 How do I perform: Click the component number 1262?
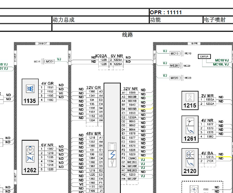pos(30,170)
